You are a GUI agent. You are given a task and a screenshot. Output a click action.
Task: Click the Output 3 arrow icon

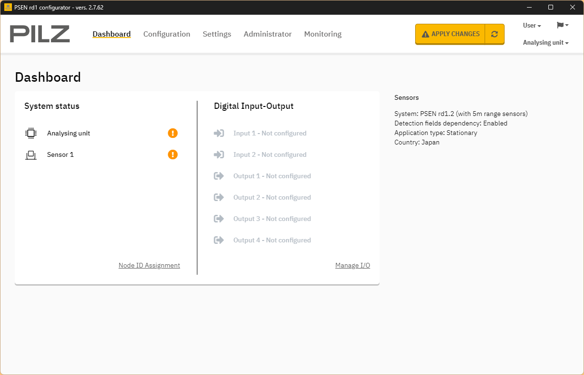pyautogui.click(x=219, y=219)
